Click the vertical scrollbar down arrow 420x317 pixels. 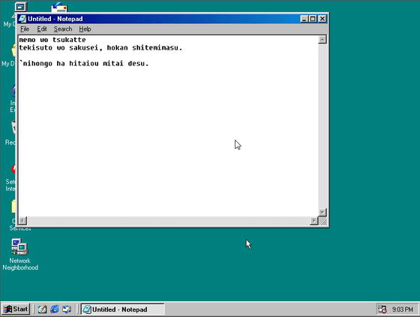pos(322,212)
